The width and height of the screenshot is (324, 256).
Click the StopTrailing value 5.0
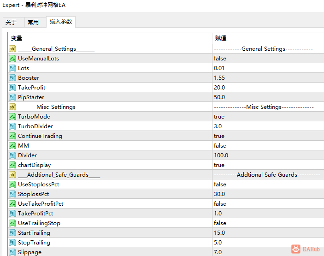(x=218, y=243)
